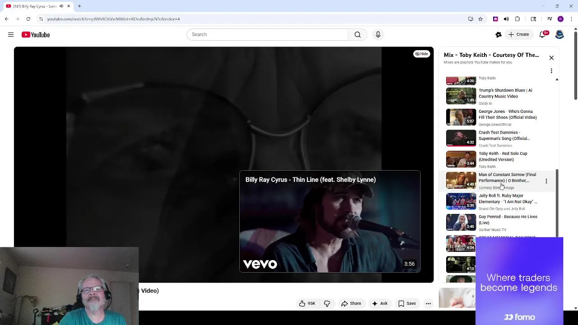Open more actions ellipsis below video
578x325 pixels.
(428, 304)
